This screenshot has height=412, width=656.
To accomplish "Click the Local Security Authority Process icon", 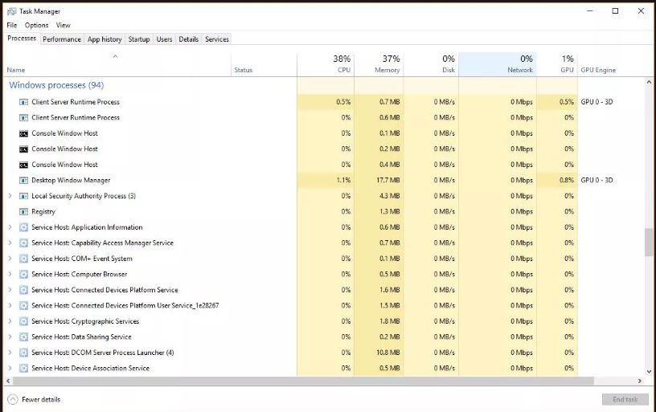I will [24, 196].
